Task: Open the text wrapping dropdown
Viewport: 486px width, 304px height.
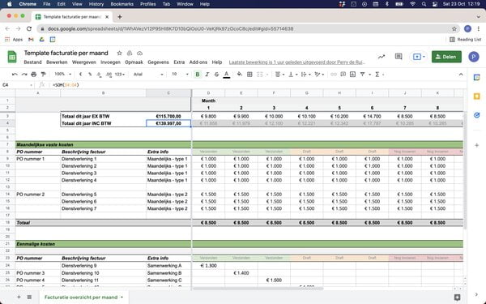Action: click(x=305, y=75)
